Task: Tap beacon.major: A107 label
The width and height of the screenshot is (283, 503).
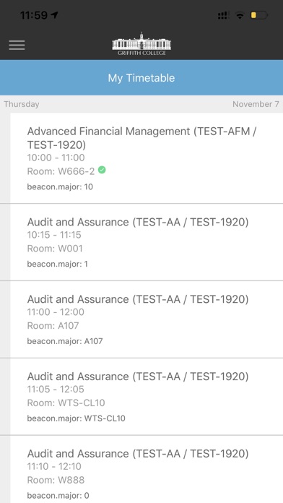Action: 65,341
